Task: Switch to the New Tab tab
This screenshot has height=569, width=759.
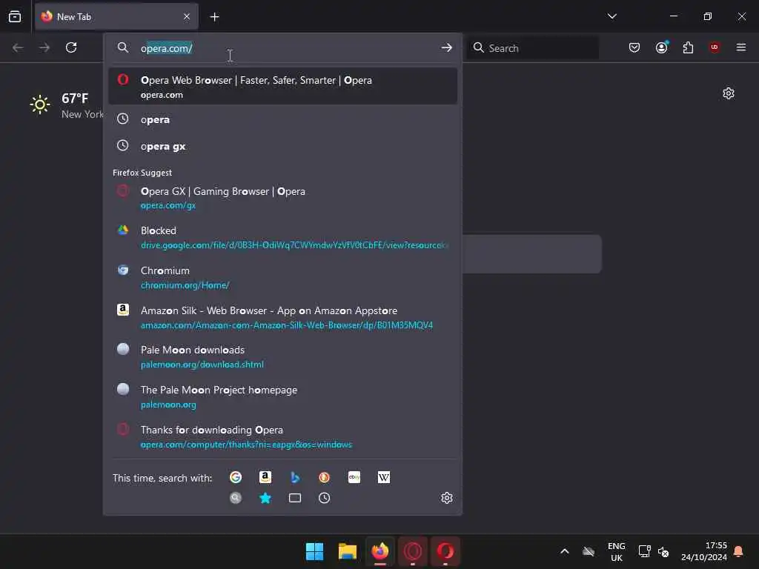Action: coord(116,16)
